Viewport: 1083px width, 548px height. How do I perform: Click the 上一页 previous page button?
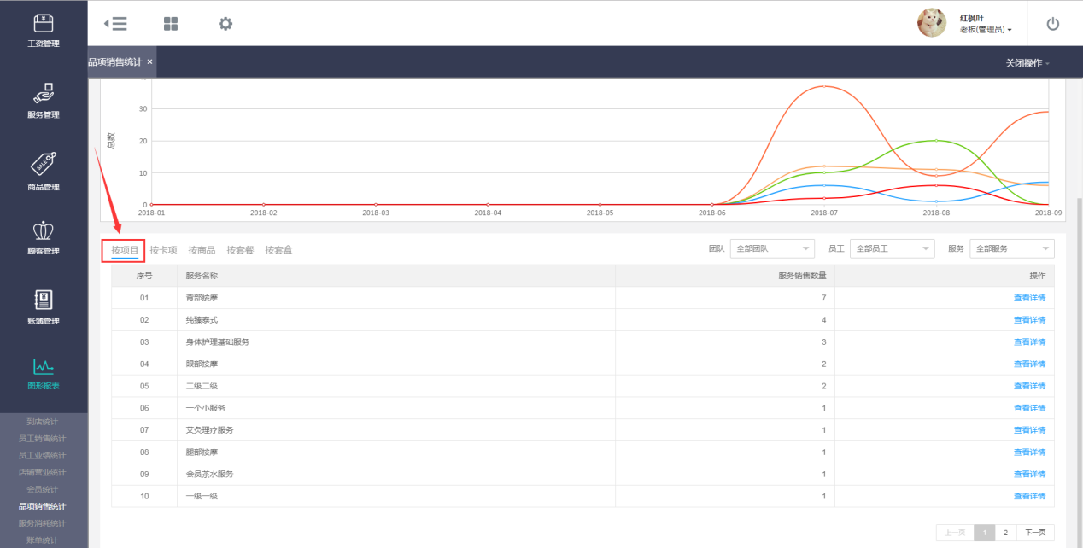tap(955, 533)
